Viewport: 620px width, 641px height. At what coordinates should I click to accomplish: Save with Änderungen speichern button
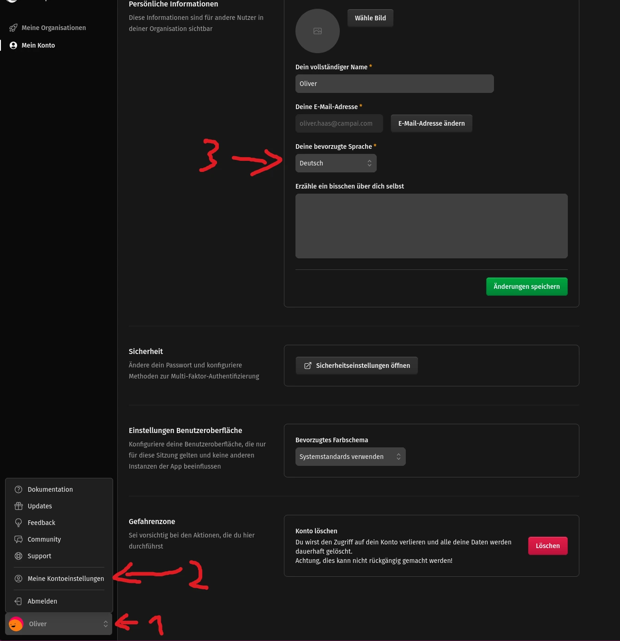[x=526, y=287]
